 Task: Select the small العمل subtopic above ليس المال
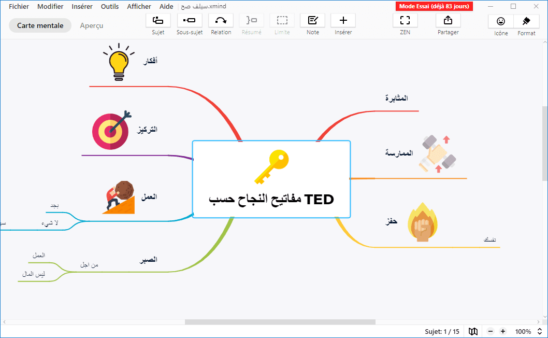39,256
